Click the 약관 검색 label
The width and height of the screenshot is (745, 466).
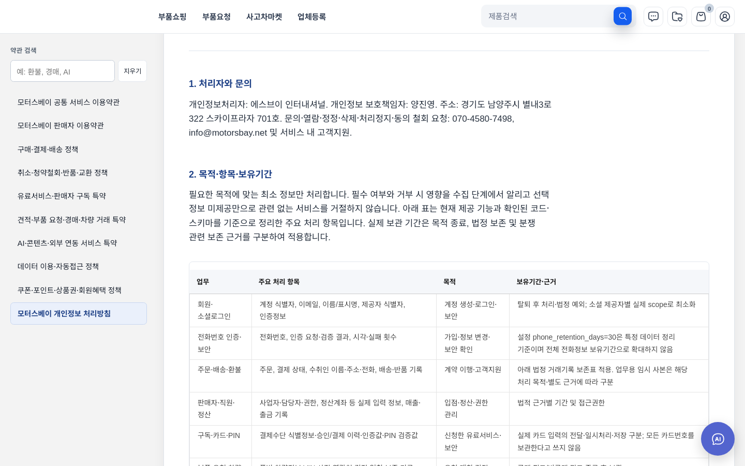click(x=23, y=50)
